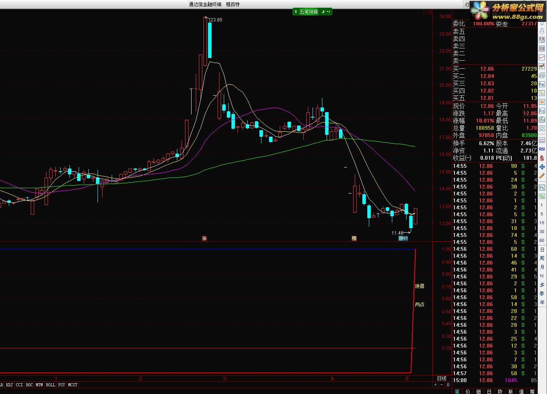Click the moon icon on IME bar
This screenshot has height=394, width=547.
(323, 12)
